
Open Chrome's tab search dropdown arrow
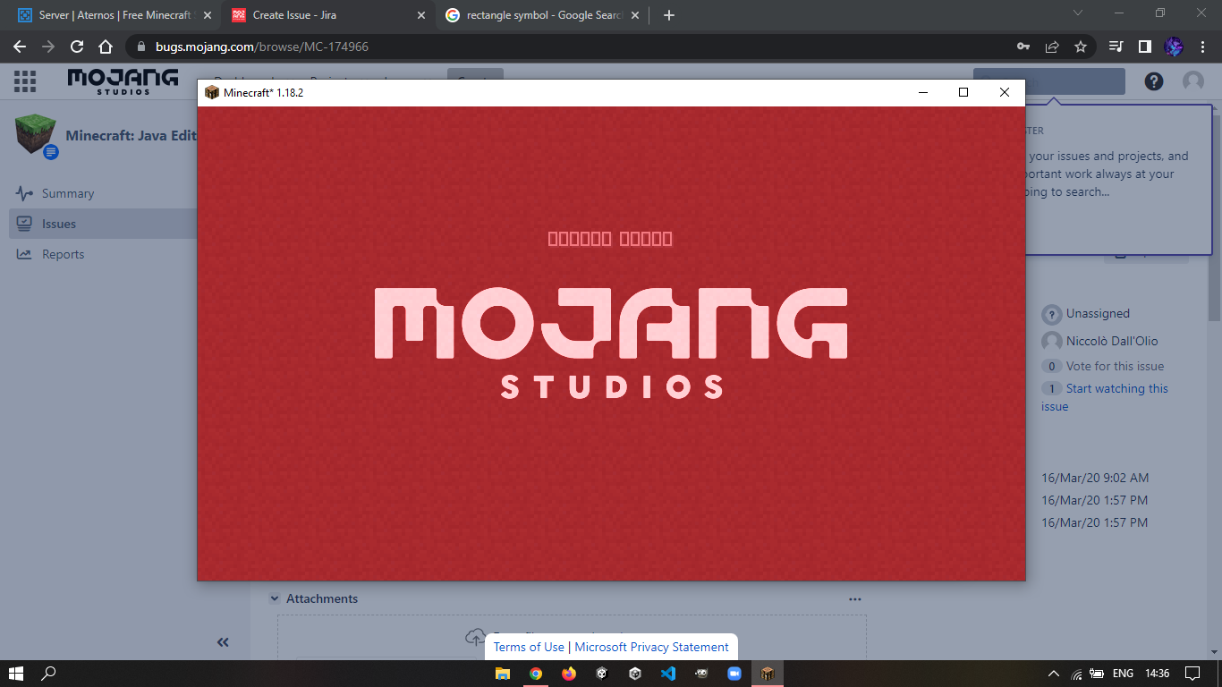pyautogui.click(x=1078, y=13)
